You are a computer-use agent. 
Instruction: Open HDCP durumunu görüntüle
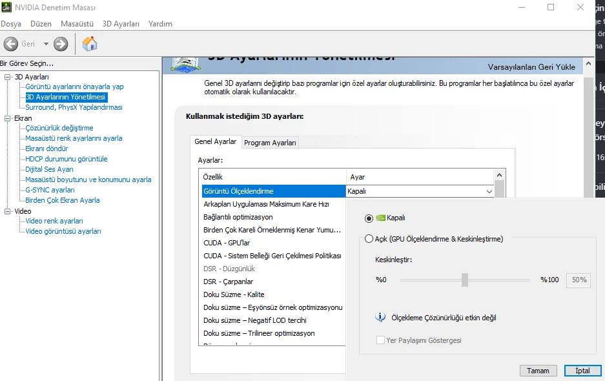pyautogui.click(x=66, y=159)
